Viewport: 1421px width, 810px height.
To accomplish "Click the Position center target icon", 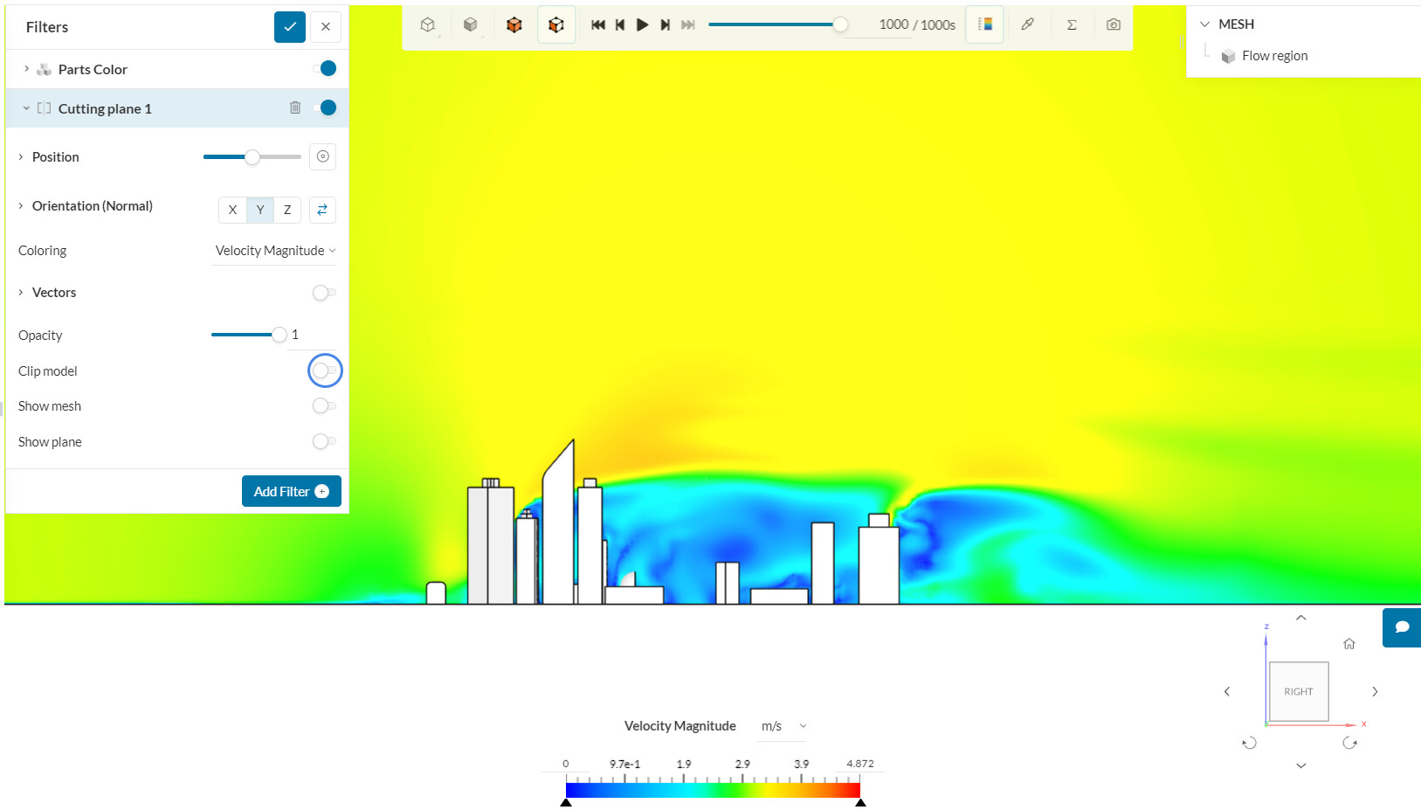I will click(323, 156).
